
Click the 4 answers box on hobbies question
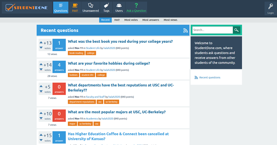coord(59,67)
